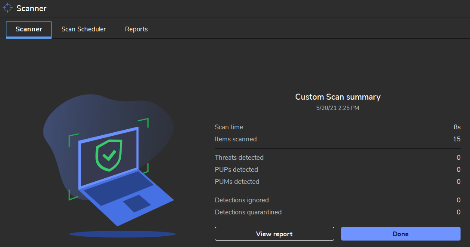Click the Detections ignored label

[x=242, y=200]
